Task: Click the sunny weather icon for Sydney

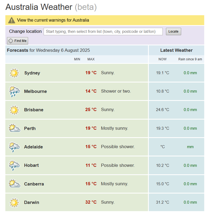Action: tap(14, 73)
